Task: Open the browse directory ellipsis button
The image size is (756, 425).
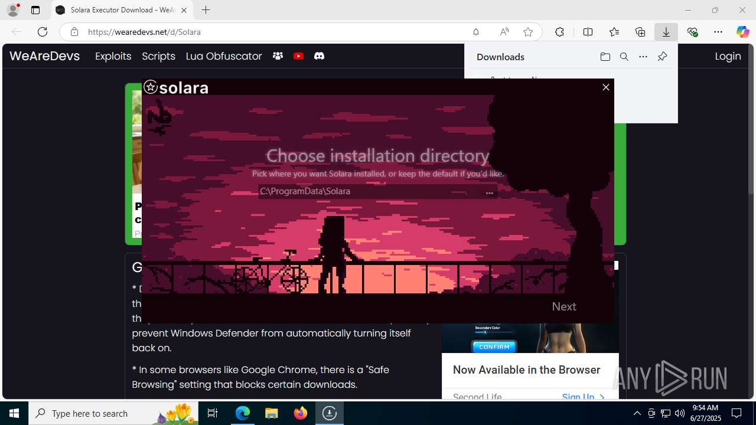Action: pos(489,192)
